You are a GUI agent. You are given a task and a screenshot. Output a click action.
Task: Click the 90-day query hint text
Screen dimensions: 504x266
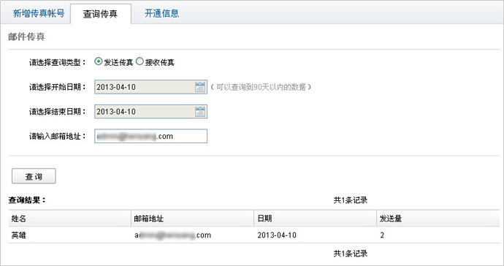(261, 87)
